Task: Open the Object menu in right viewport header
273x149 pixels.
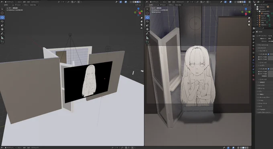Action: coord(180,2)
